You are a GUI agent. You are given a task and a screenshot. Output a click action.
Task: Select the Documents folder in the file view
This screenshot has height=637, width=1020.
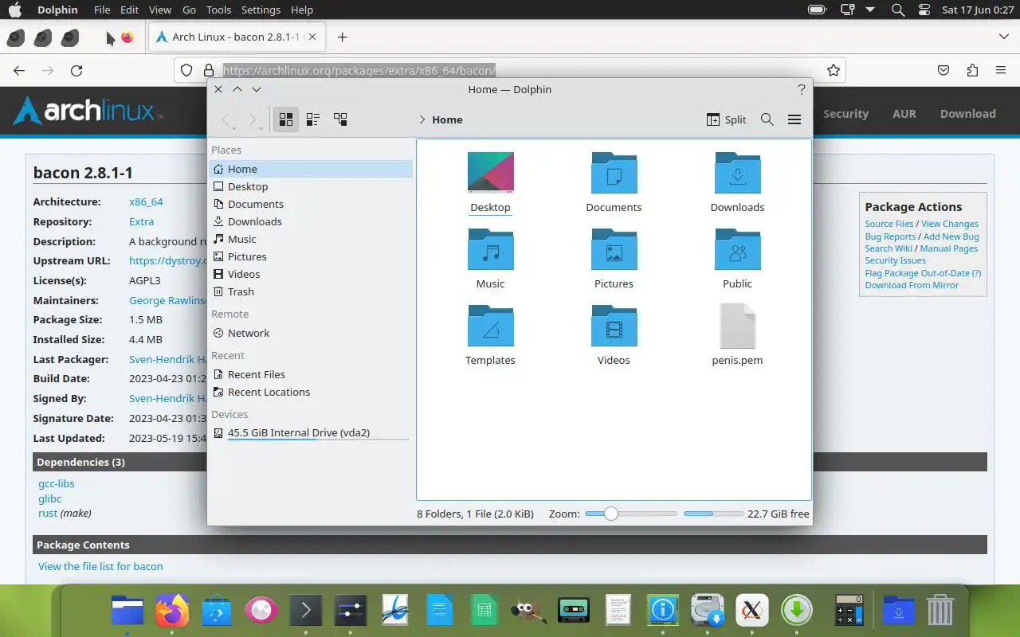click(x=614, y=172)
